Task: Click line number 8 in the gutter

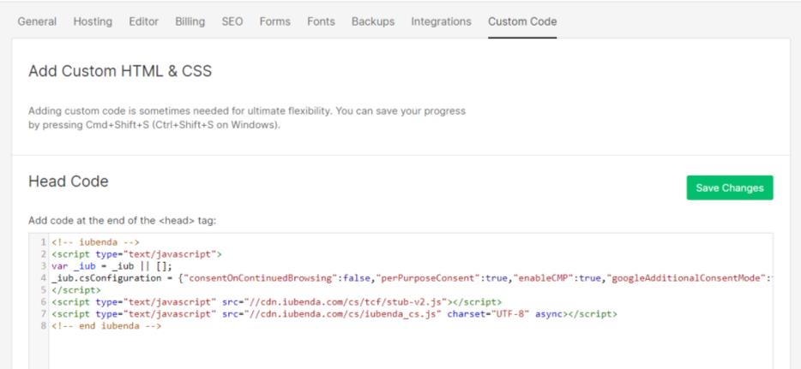Action: (x=44, y=325)
